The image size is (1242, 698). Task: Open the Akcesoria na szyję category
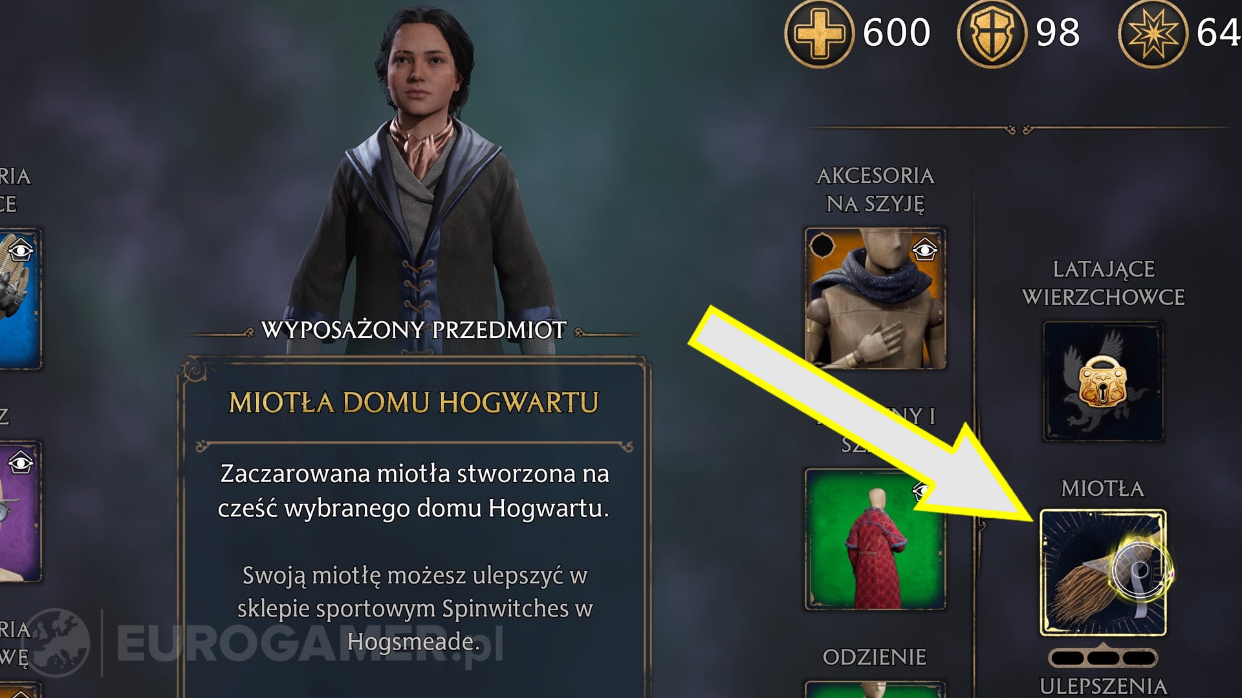point(875,189)
